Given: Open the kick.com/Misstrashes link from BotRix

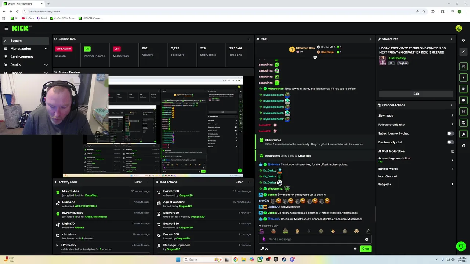Looking at the screenshot, I should coord(339,213).
